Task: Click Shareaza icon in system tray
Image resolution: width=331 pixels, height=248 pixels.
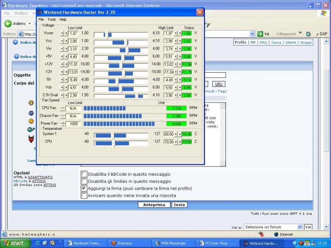Action: tap(301, 243)
